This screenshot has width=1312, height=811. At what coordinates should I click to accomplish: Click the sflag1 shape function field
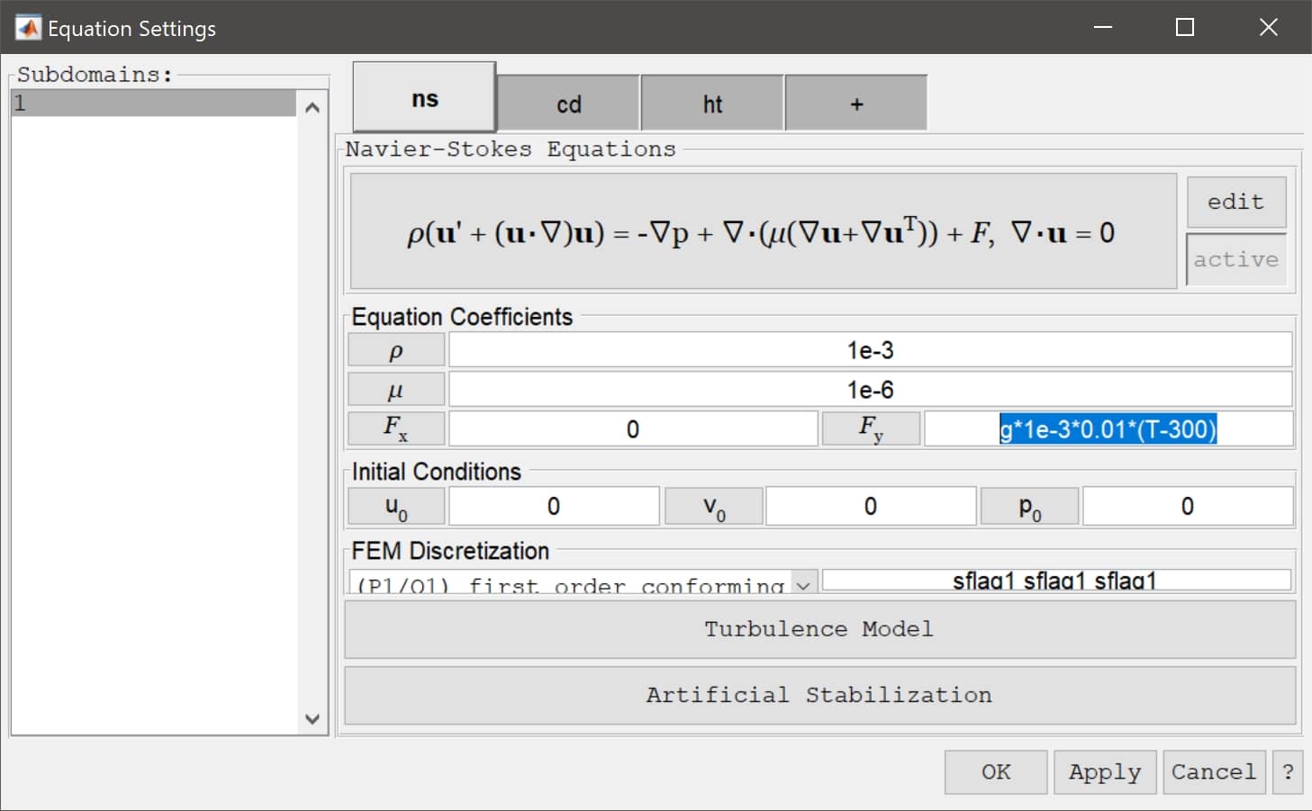click(x=1056, y=581)
